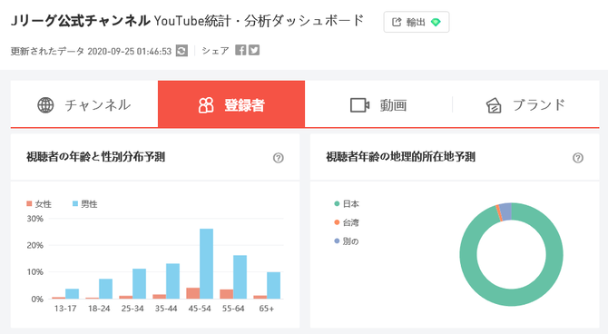This screenshot has height=334, width=608.
Task: Click help icon for age and gender chart
Action: (x=278, y=158)
